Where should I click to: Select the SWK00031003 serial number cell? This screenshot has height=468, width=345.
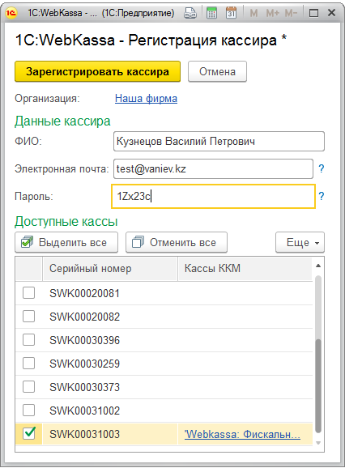click(x=110, y=434)
